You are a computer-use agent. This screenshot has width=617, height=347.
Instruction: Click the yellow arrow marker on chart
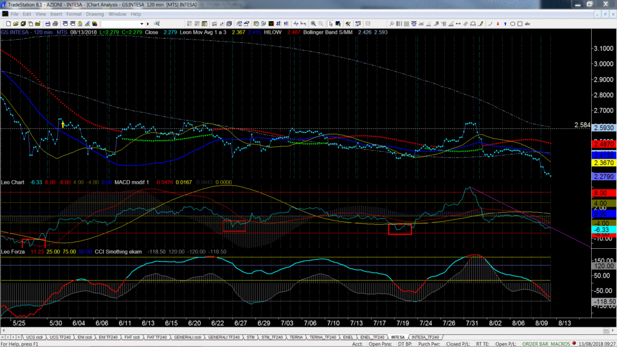click(x=63, y=125)
